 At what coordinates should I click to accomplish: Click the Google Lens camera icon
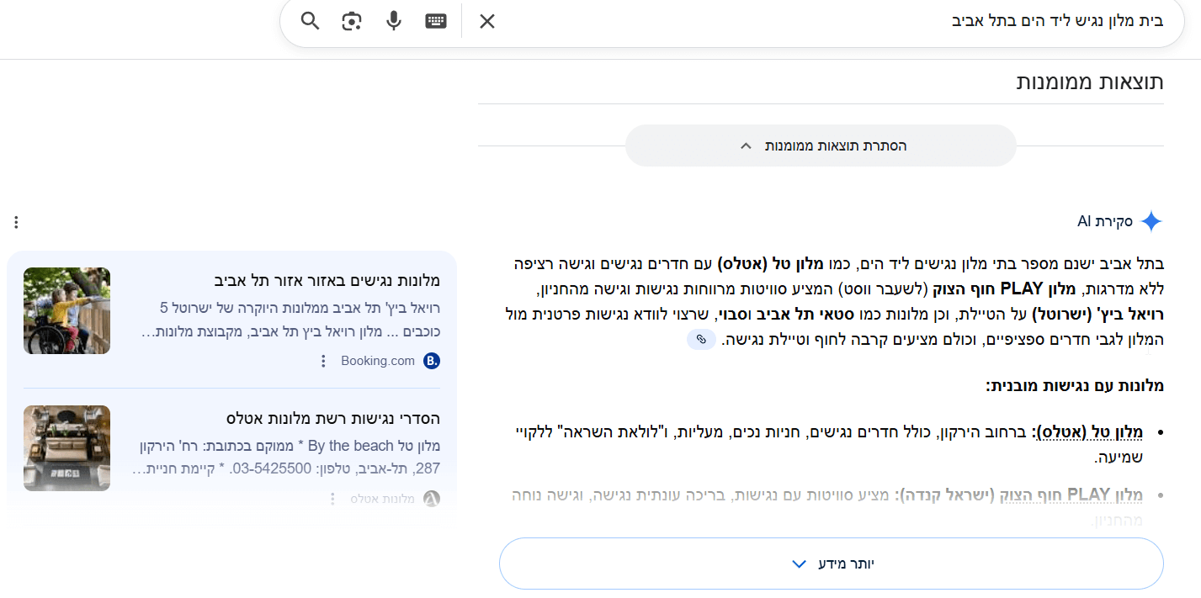[351, 20]
